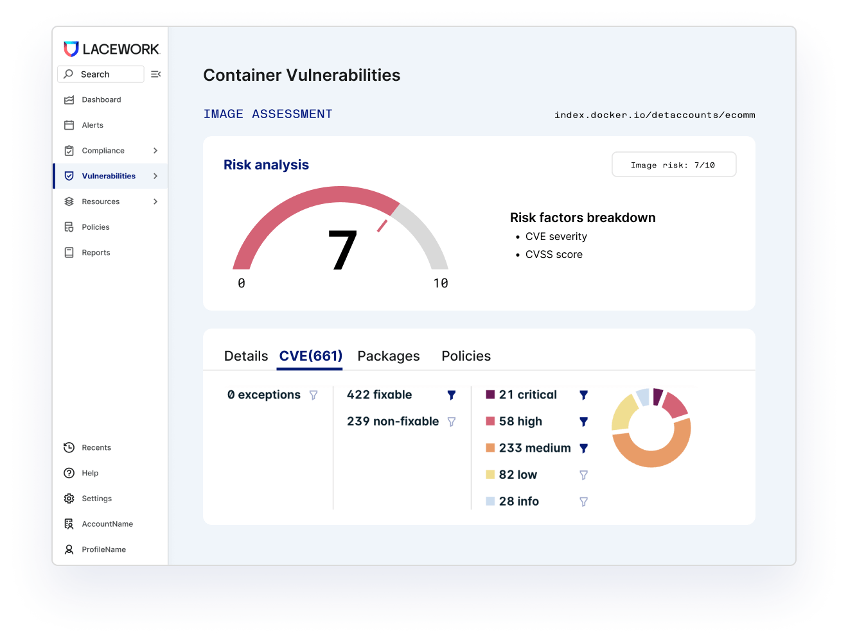Enable the 239 non-fixable filter
The height and width of the screenshot is (643, 848).
(452, 422)
